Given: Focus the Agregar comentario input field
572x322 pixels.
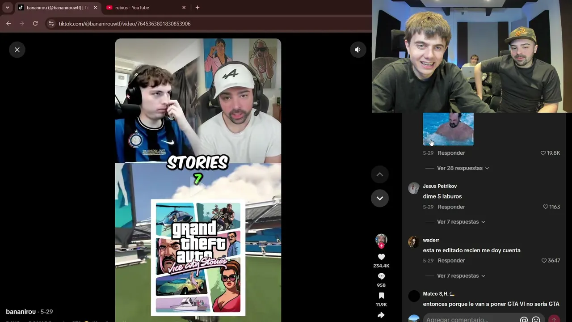Looking at the screenshot, I should 469,319.
